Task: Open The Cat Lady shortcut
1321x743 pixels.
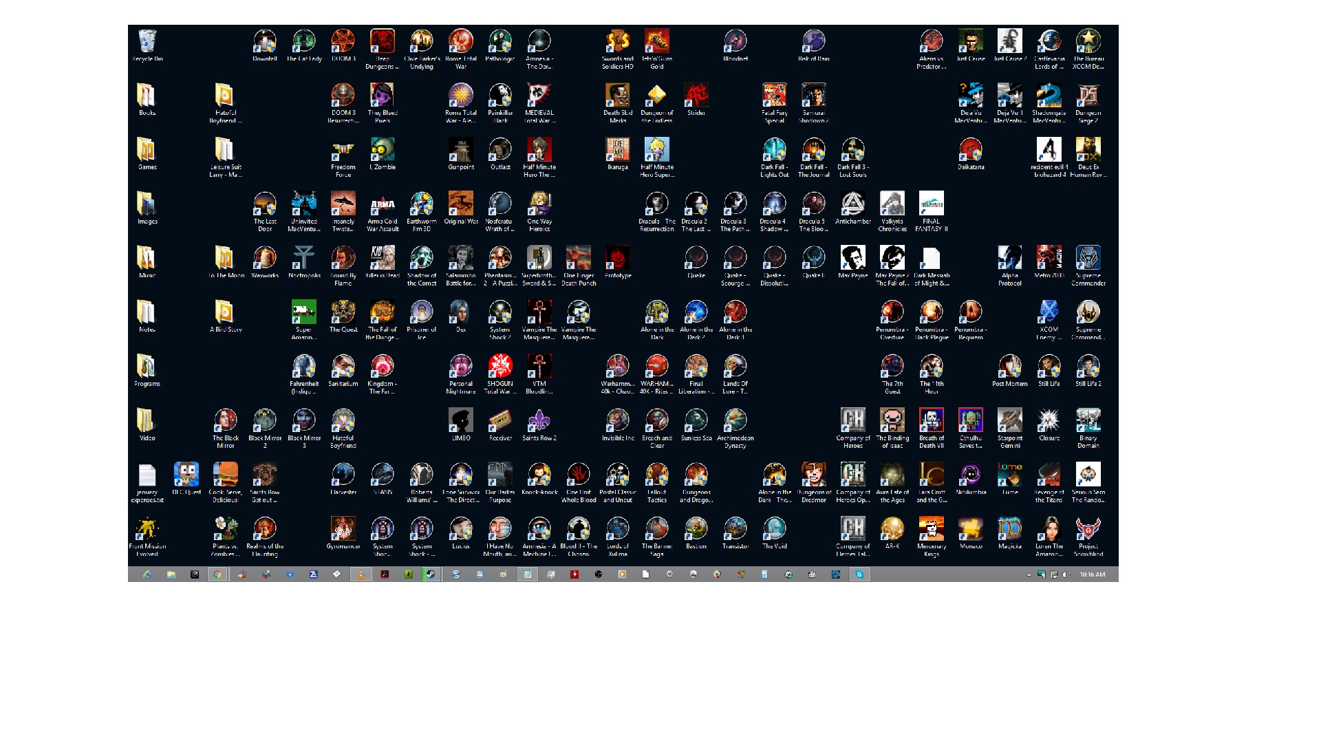Action: coord(304,45)
